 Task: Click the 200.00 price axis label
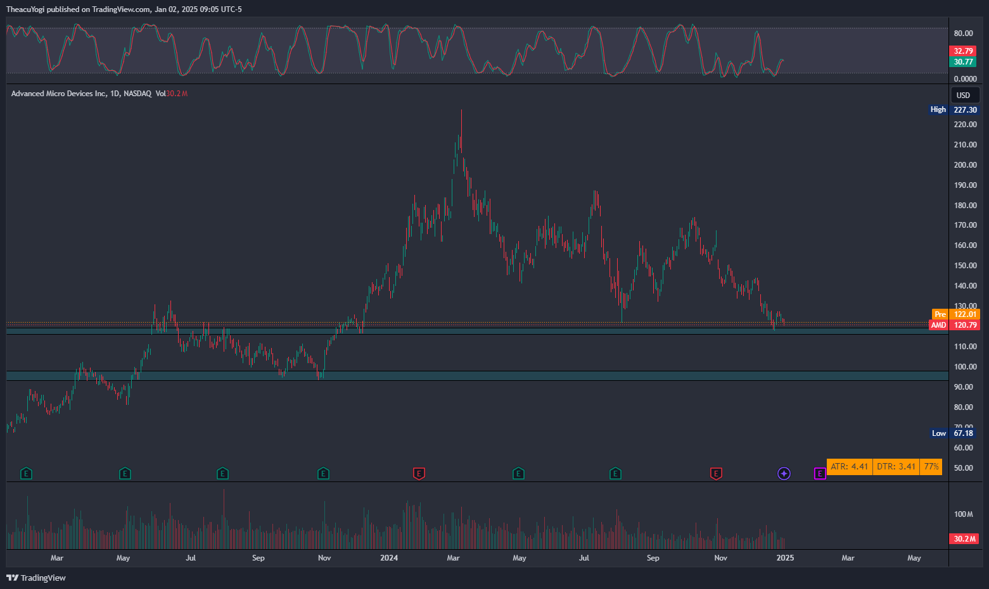click(966, 165)
